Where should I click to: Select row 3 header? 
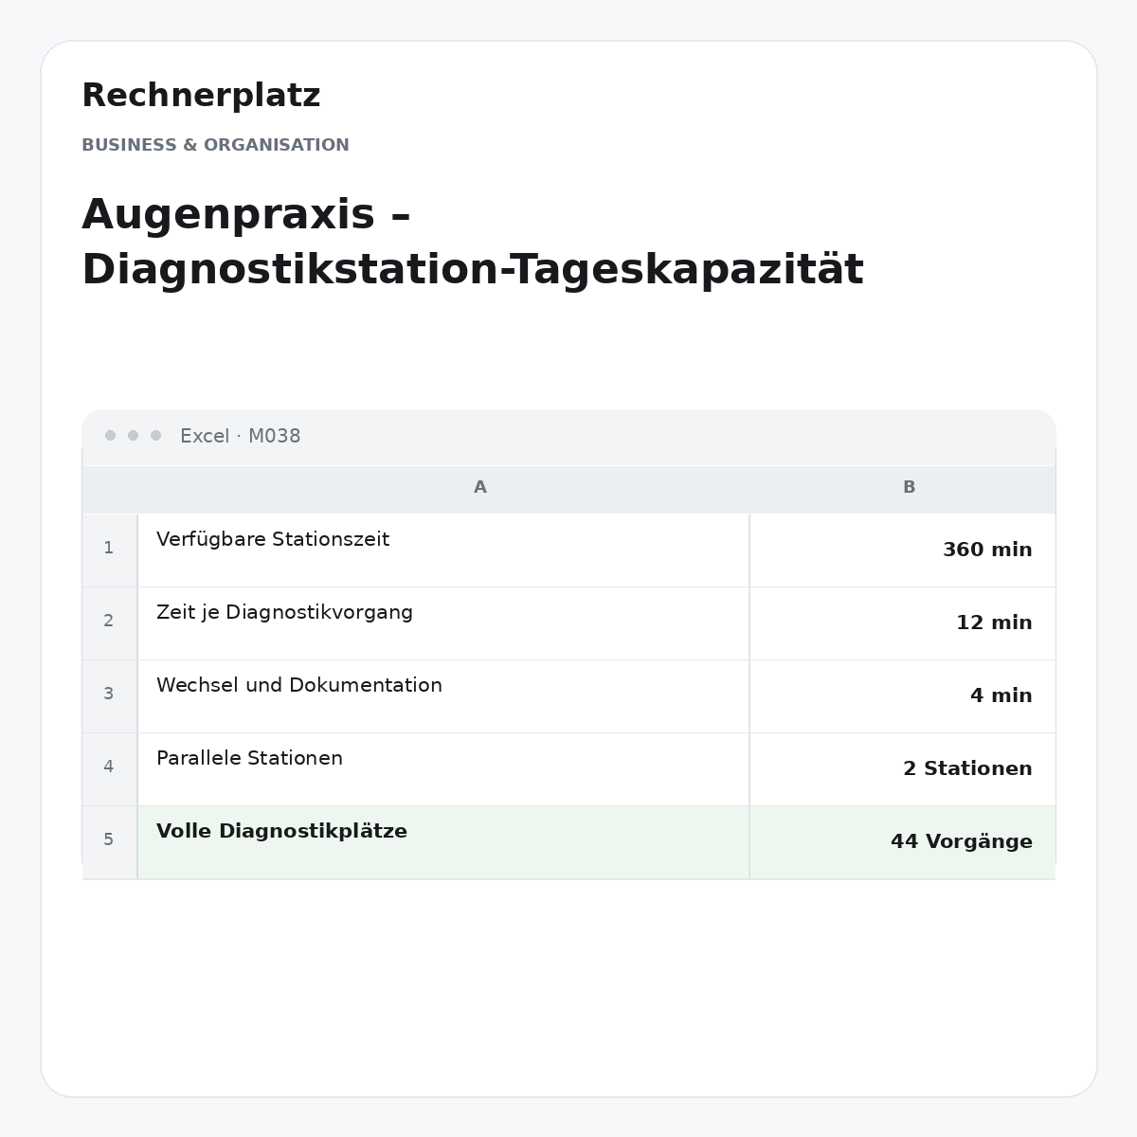(109, 695)
